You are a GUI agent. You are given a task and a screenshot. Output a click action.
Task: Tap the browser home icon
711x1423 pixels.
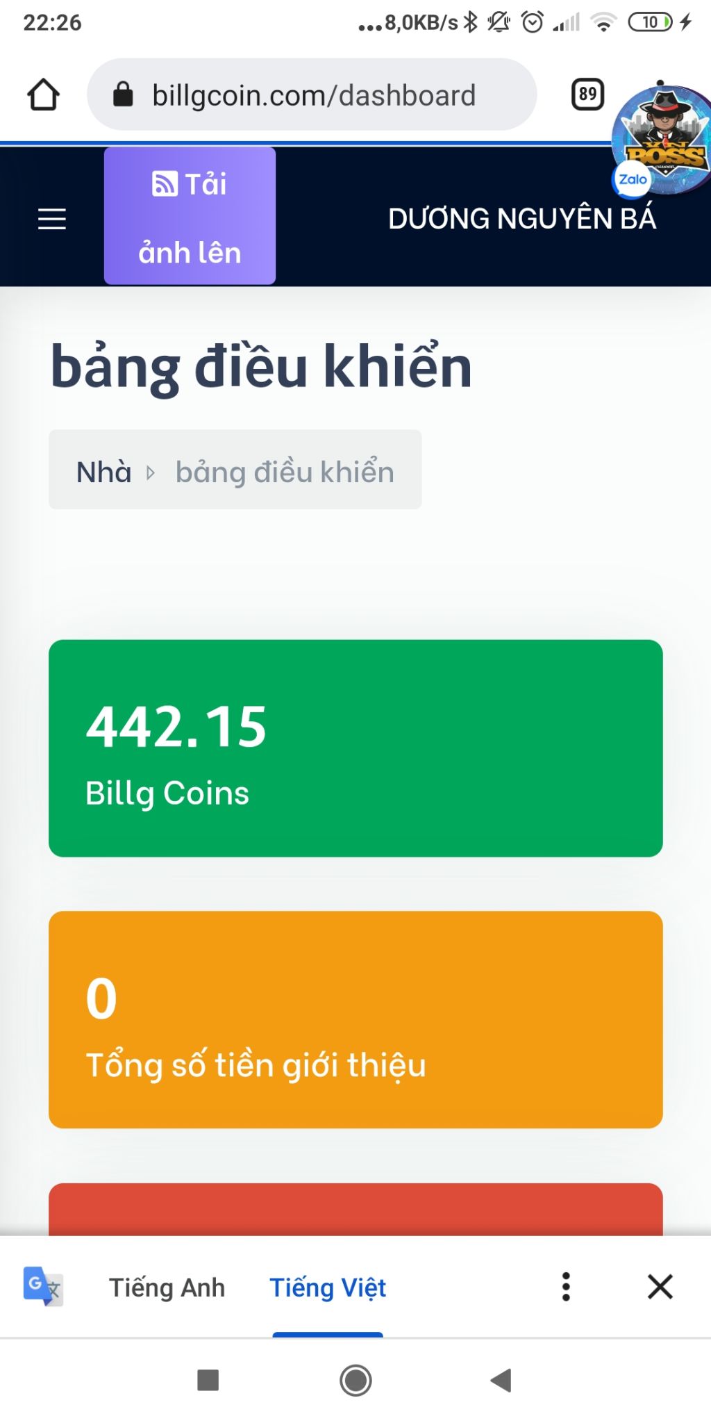point(43,94)
